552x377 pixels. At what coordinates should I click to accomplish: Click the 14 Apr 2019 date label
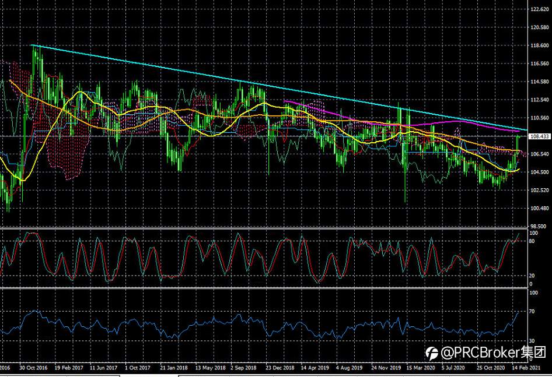(x=315, y=368)
